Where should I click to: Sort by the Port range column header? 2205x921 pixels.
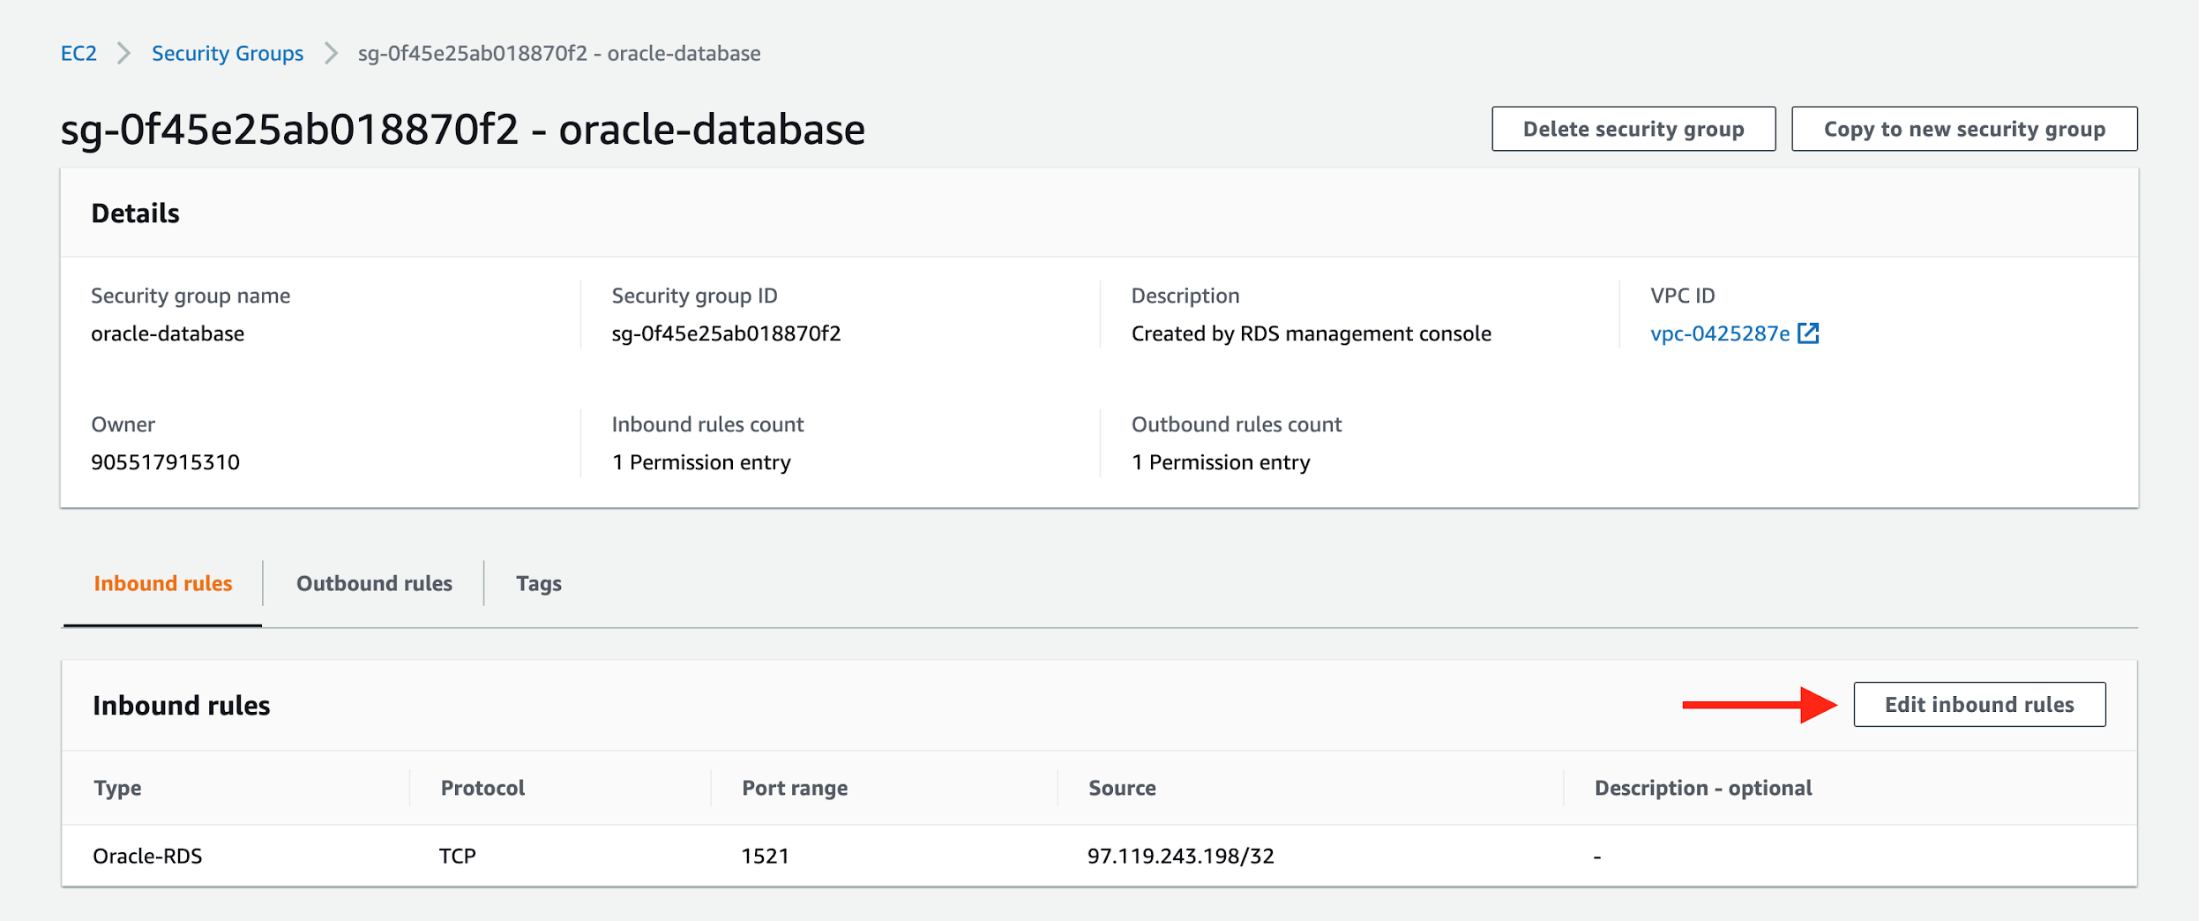tap(795, 787)
